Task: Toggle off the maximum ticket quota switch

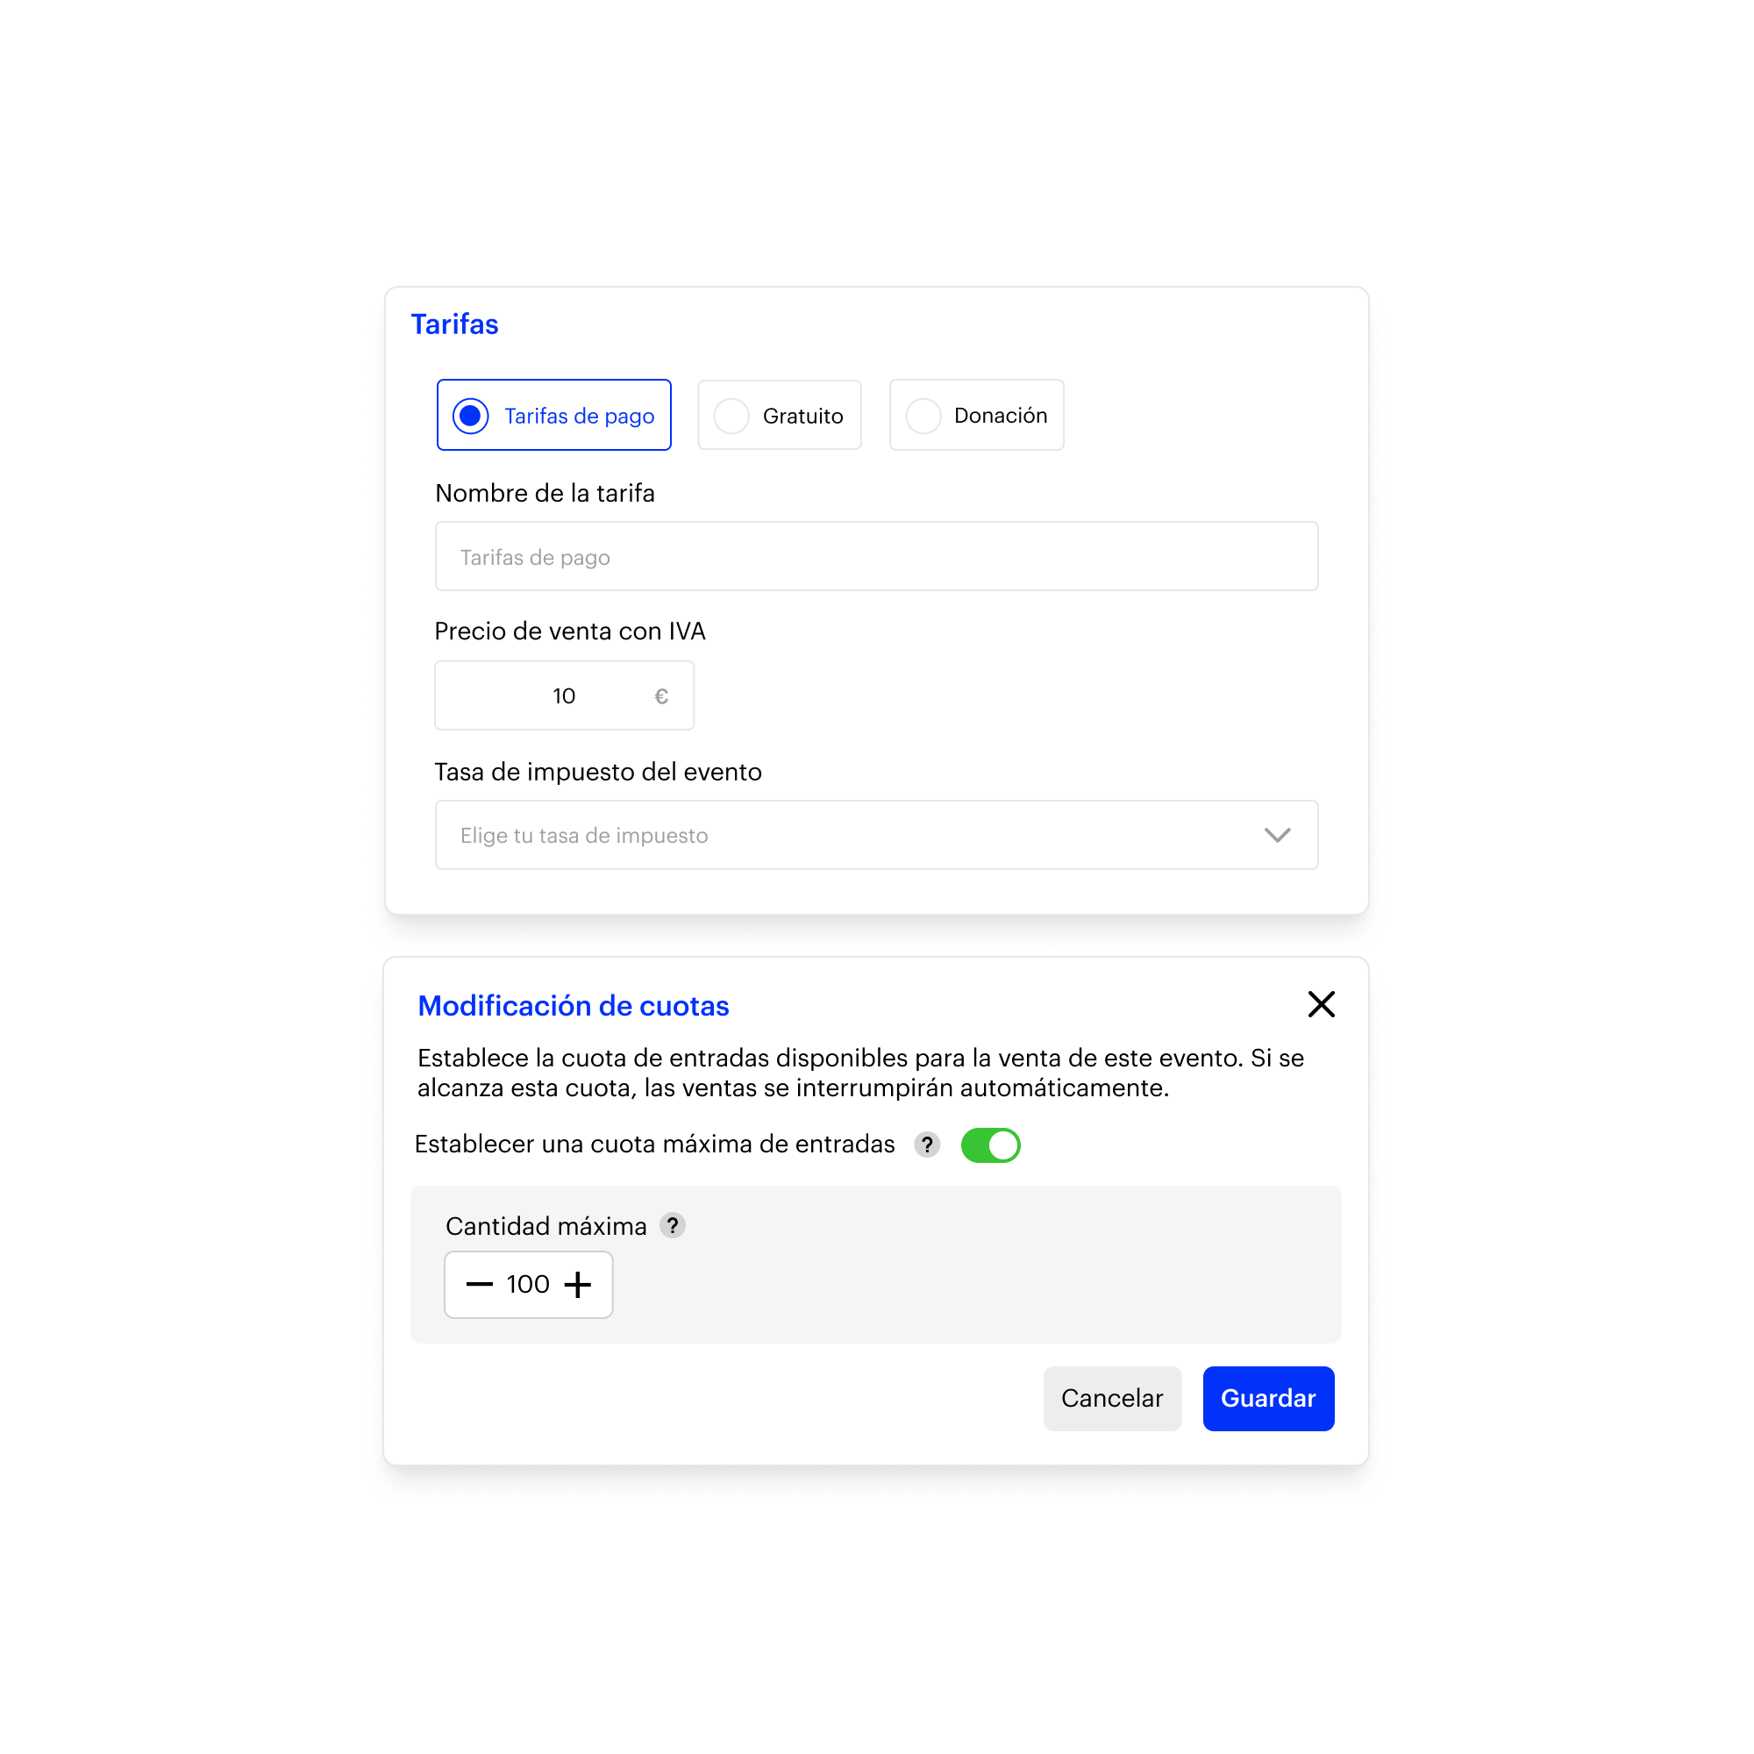Action: pyautogui.click(x=990, y=1144)
